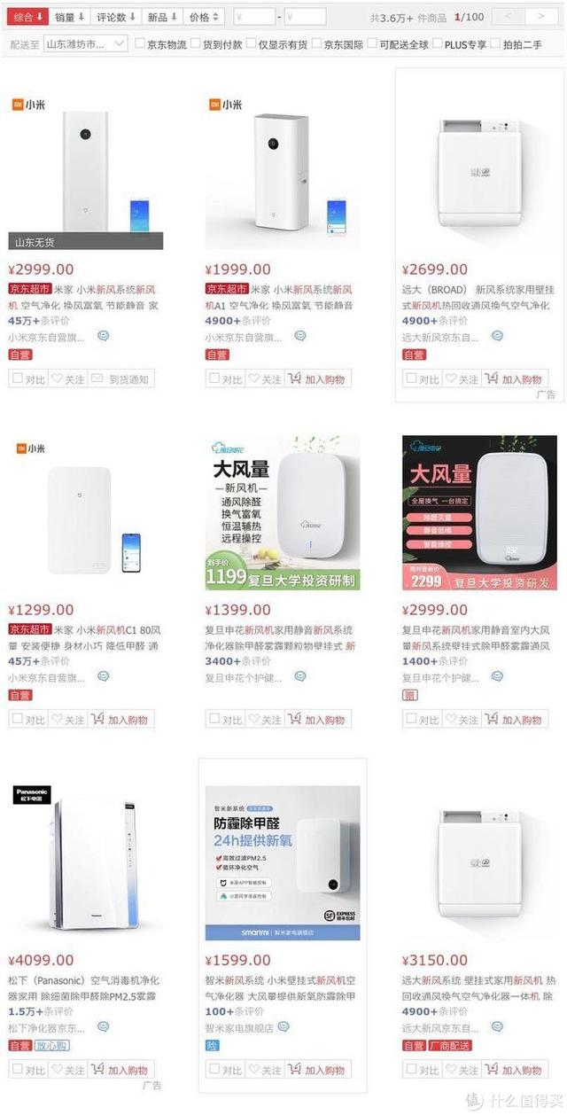Click the cart icon for the ¥1999 Xiaomi A1
The height and width of the screenshot is (1115, 567).
tap(294, 378)
